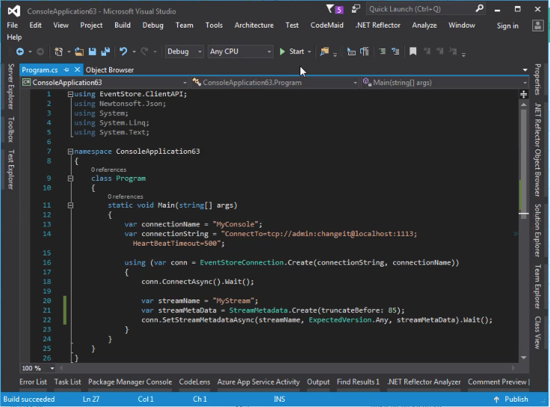
Task: Click the Open File folder icon
Action: coord(79,52)
